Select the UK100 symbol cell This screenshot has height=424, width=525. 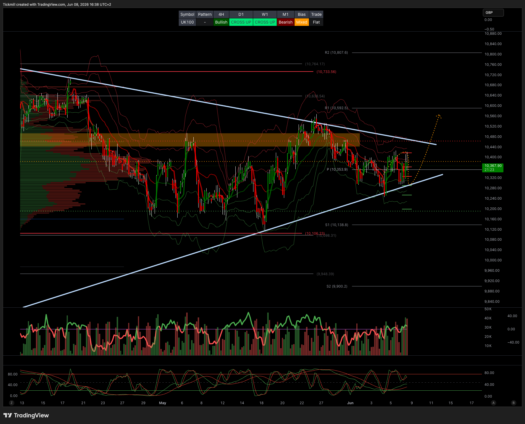187,22
